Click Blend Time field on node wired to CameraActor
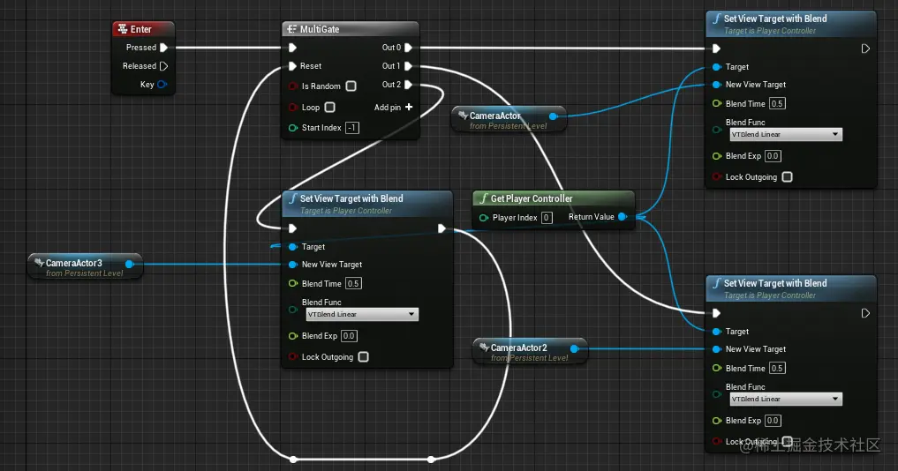The image size is (898, 471). pyautogui.click(x=777, y=103)
